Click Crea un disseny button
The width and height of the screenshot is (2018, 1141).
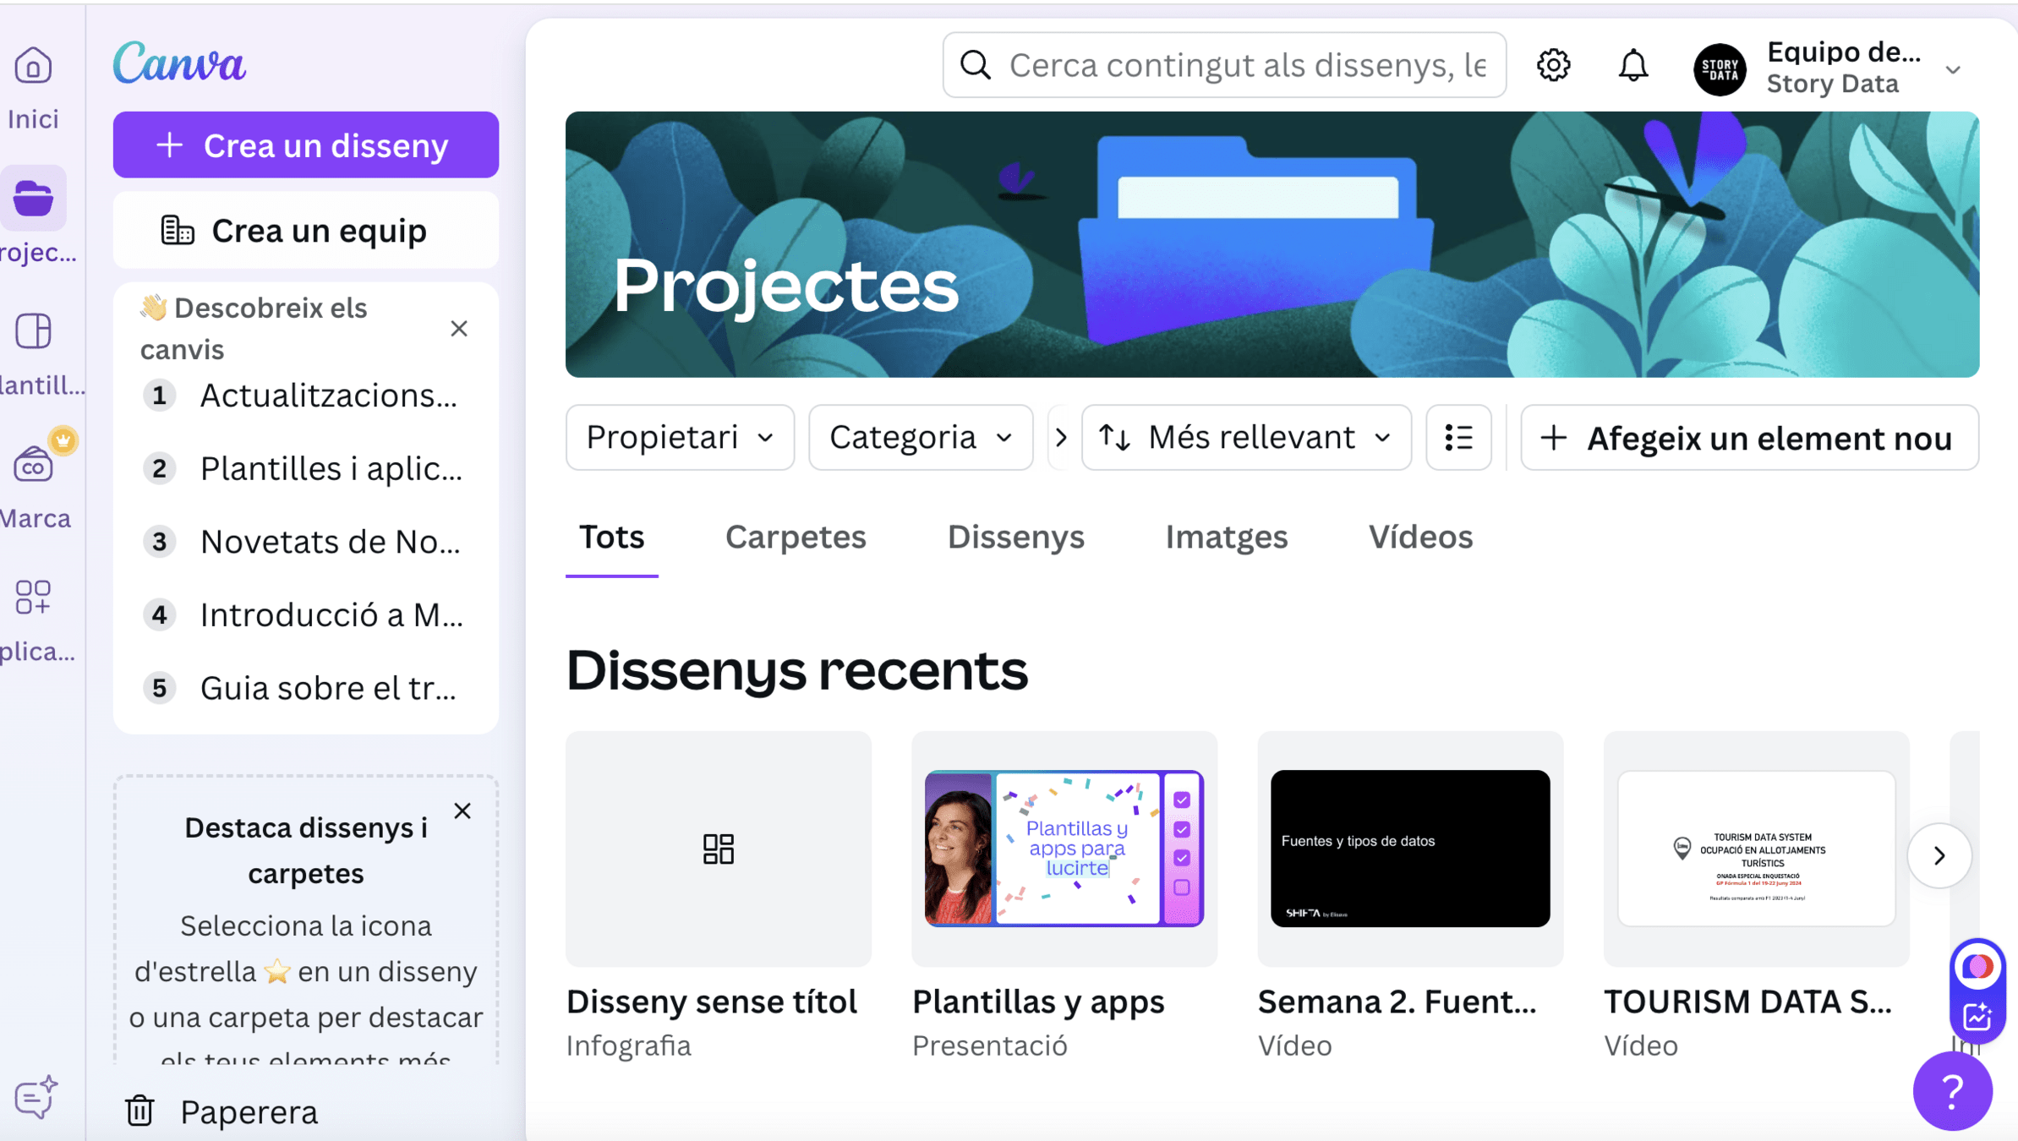(x=305, y=145)
